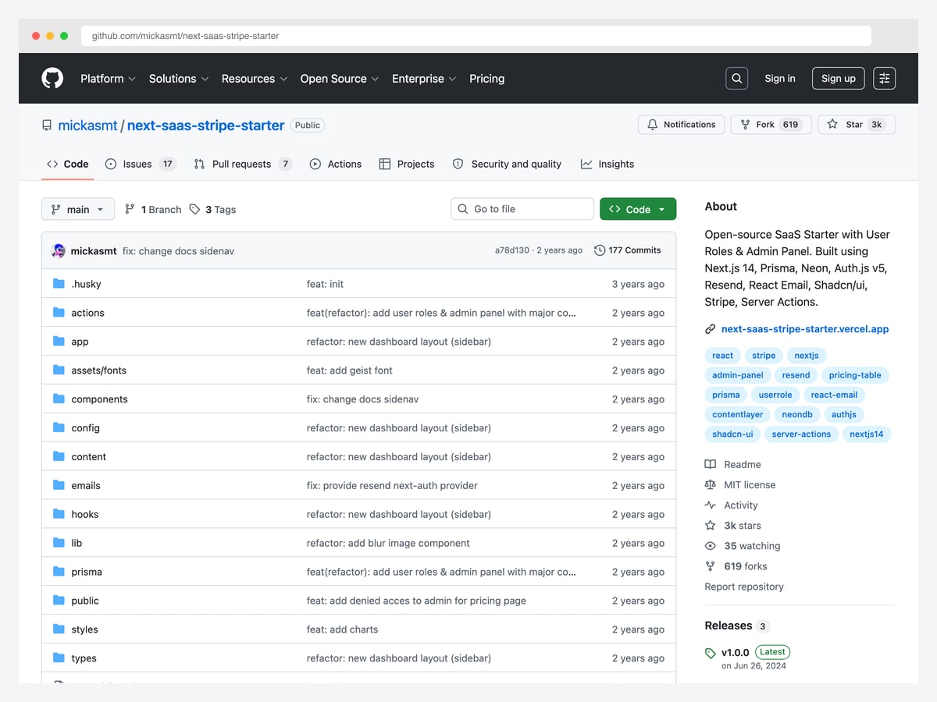The height and width of the screenshot is (702, 937).
Task: Open the Issues tab
Action: click(x=141, y=164)
